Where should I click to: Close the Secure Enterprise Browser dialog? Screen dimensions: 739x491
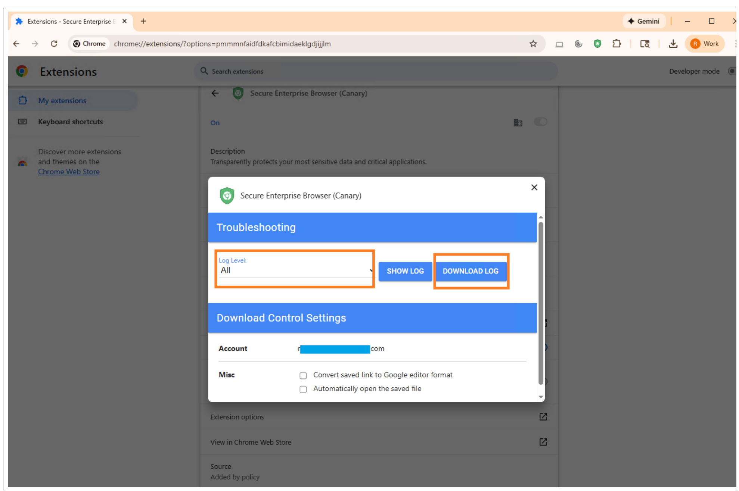coord(534,187)
